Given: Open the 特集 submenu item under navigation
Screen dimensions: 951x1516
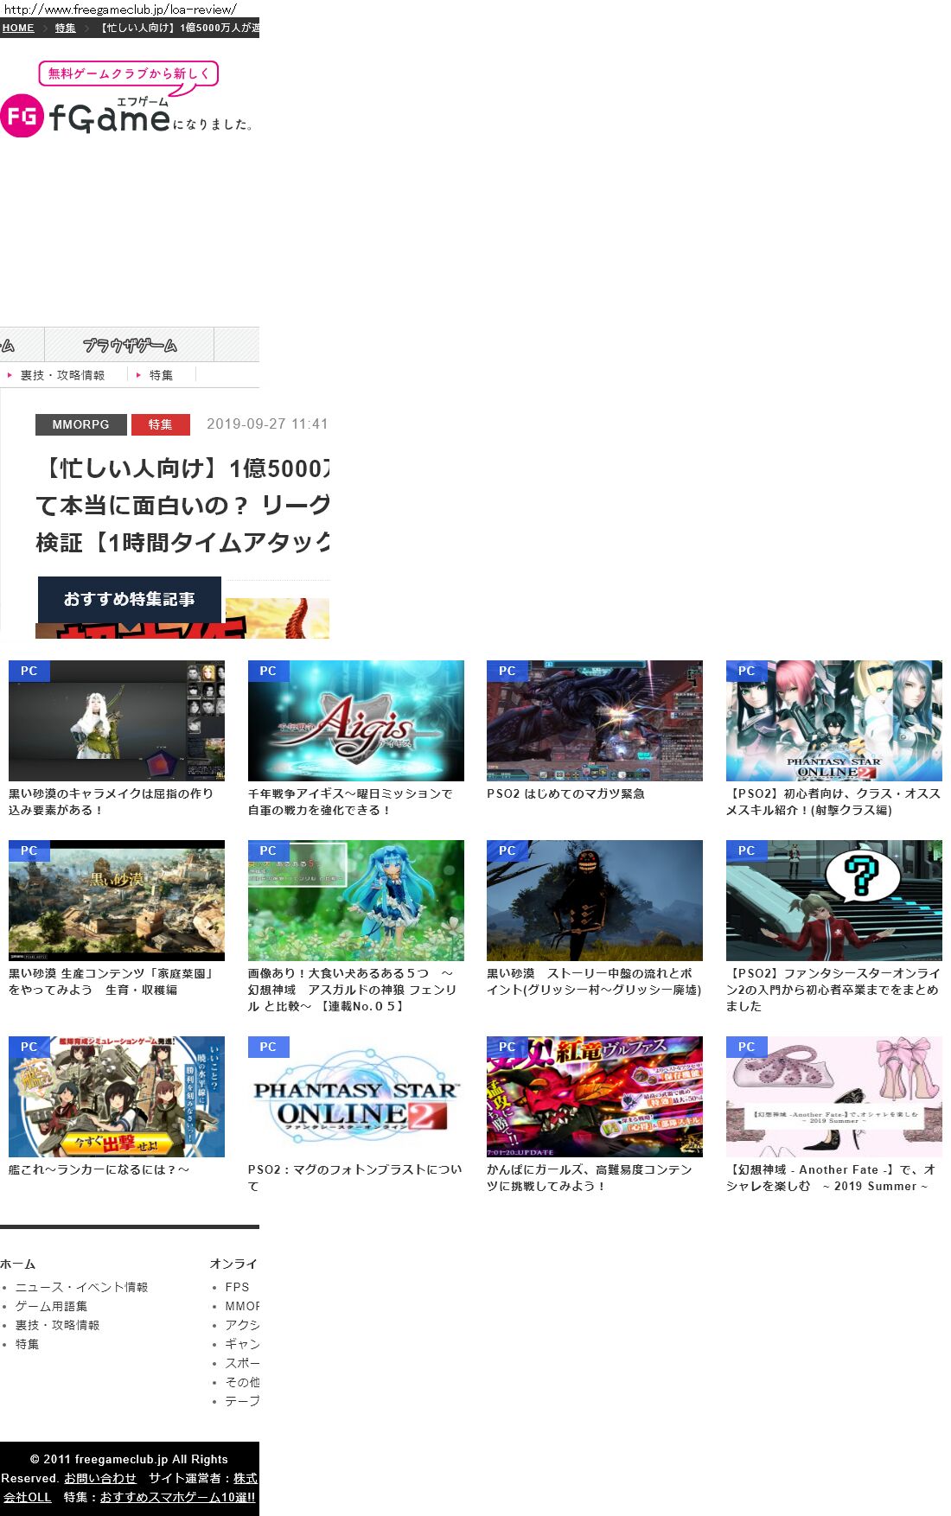Looking at the screenshot, I should pyautogui.click(x=161, y=375).
